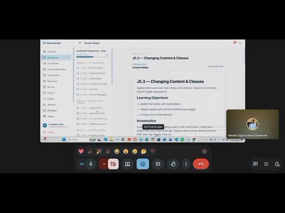
Task: Open the activities grid icon
Action: click(266, 164)
